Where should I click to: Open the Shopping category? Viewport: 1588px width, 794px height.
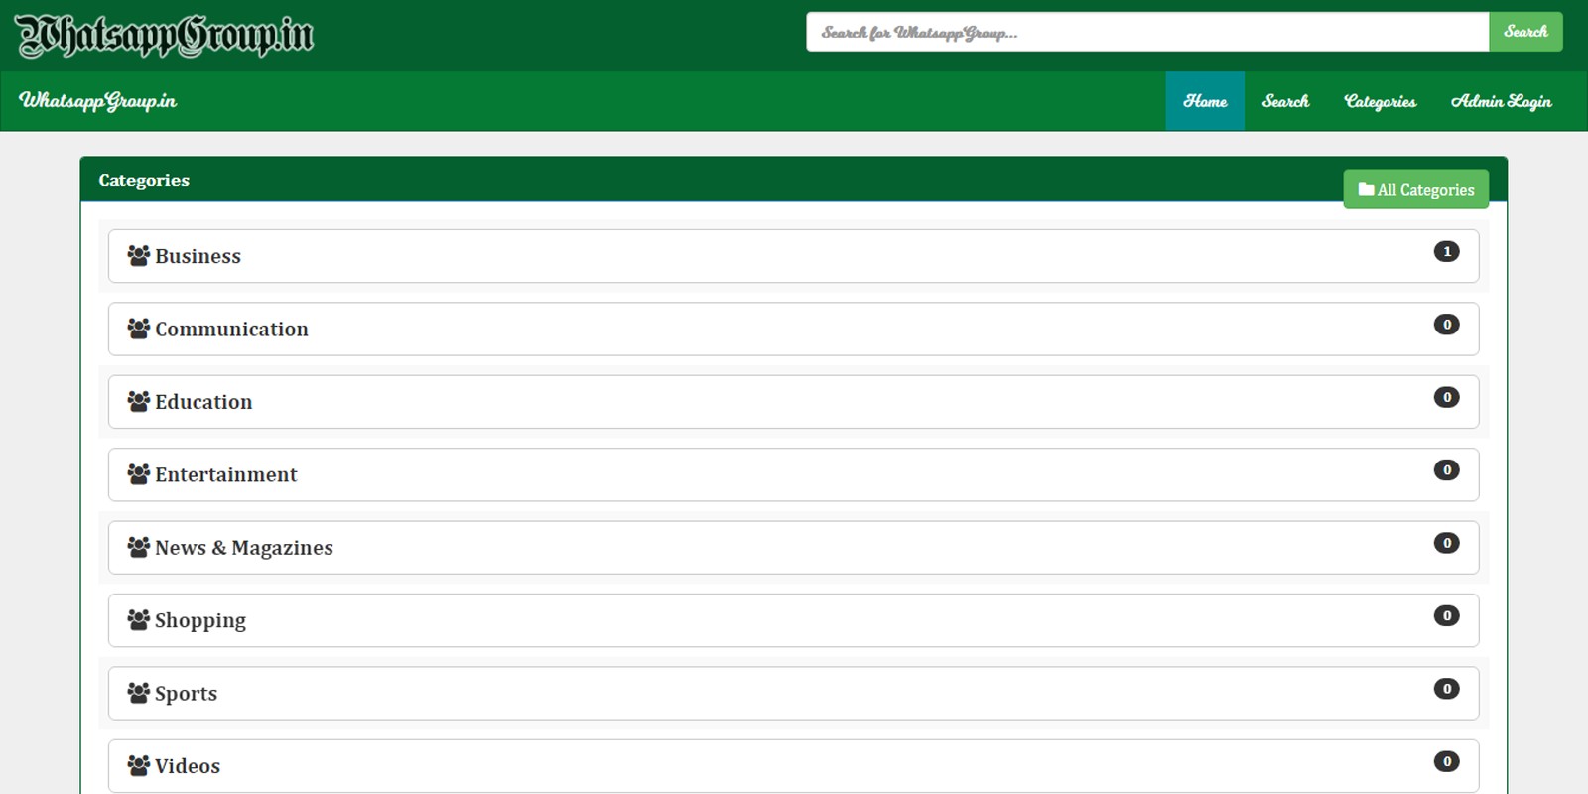point(794,620)
